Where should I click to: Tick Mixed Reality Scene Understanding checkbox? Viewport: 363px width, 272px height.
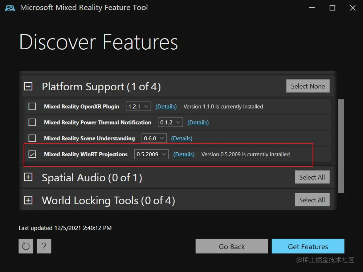point(32,138)
